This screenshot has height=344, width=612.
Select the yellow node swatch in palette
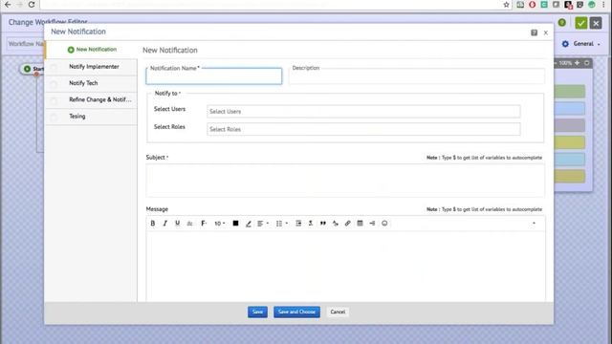click(x=570, y=142)
